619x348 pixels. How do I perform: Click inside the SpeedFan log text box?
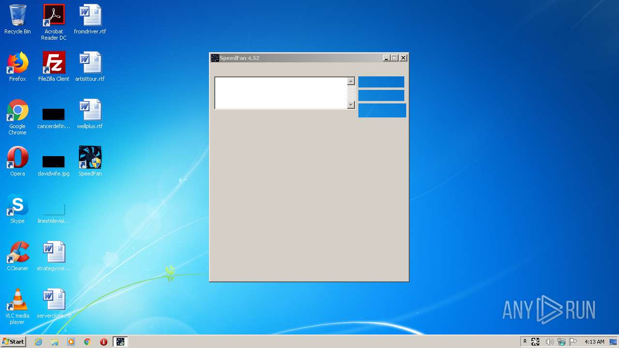(281, 93)
